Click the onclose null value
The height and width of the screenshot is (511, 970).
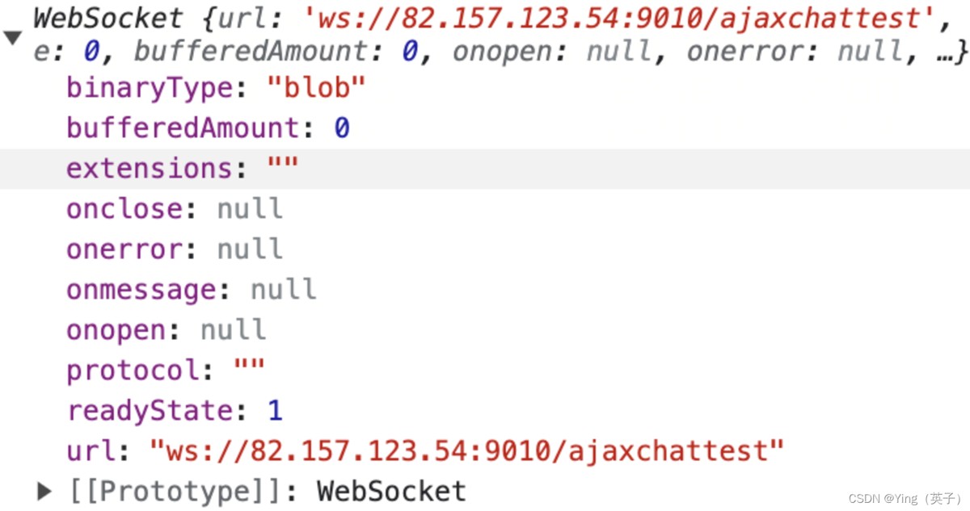[x=250, y=209]
